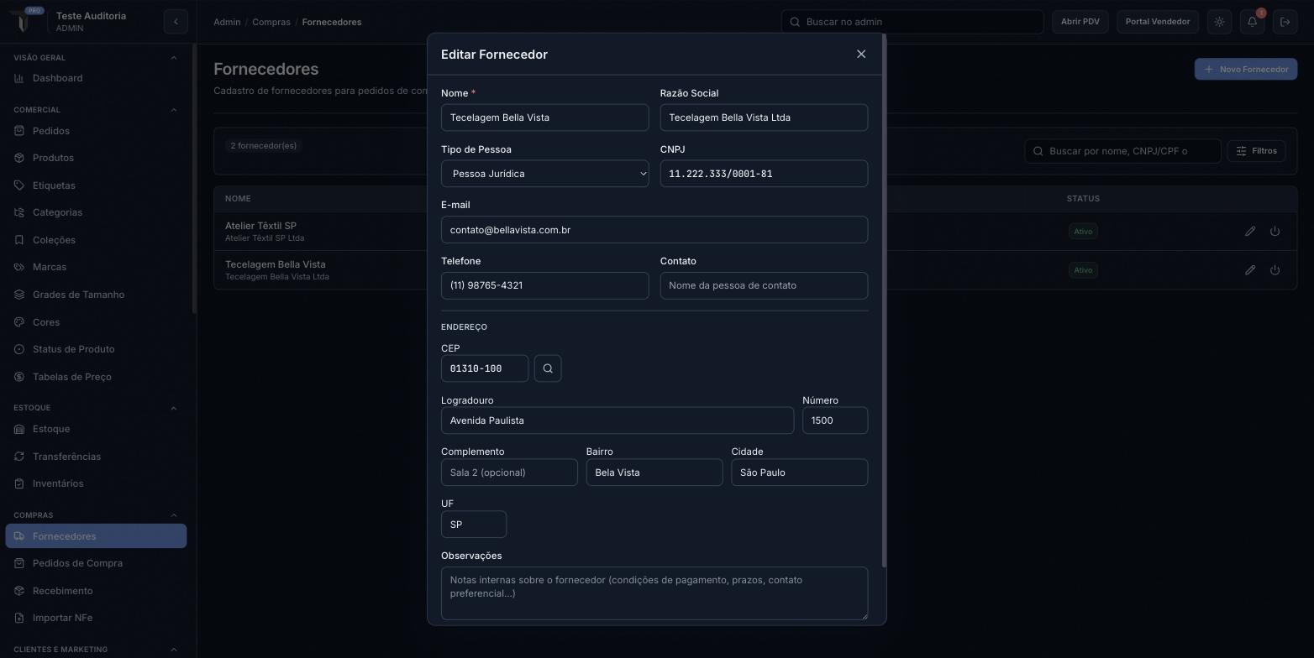Toggle the light theme sun icon
This screenshot has width=1314, height=658.
coord(1219,22)
